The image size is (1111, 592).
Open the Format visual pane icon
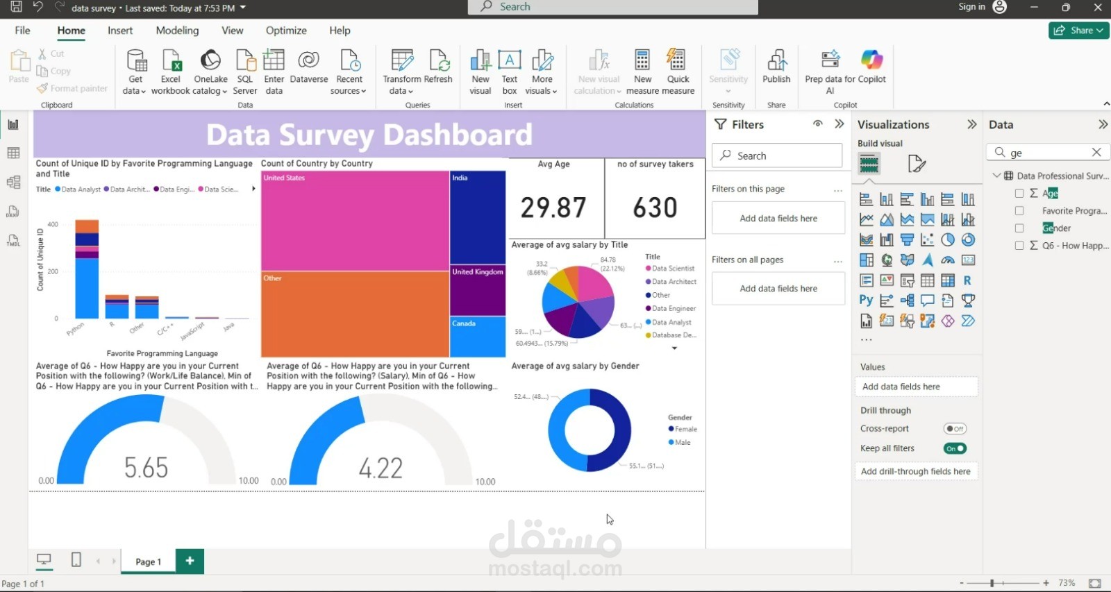click(x=917, y=164)
